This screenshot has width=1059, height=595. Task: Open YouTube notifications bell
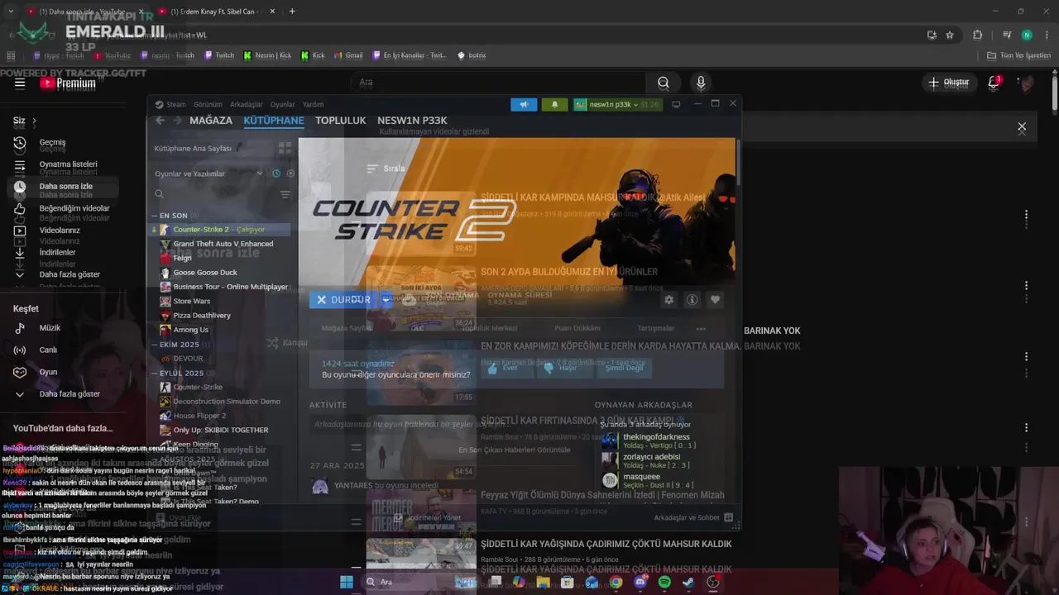994,83
